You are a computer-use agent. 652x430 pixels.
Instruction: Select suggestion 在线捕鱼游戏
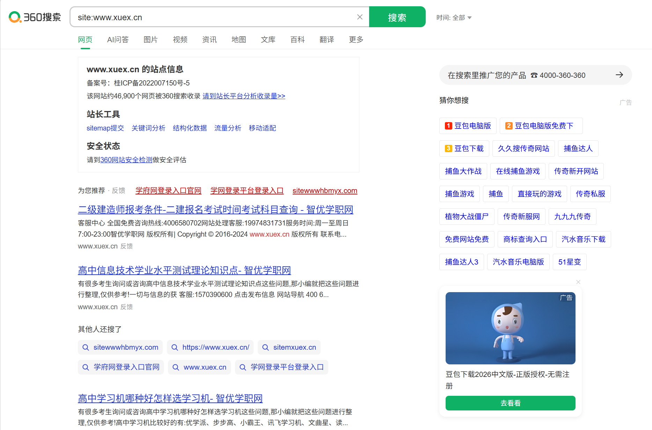[x=518, y=171]
